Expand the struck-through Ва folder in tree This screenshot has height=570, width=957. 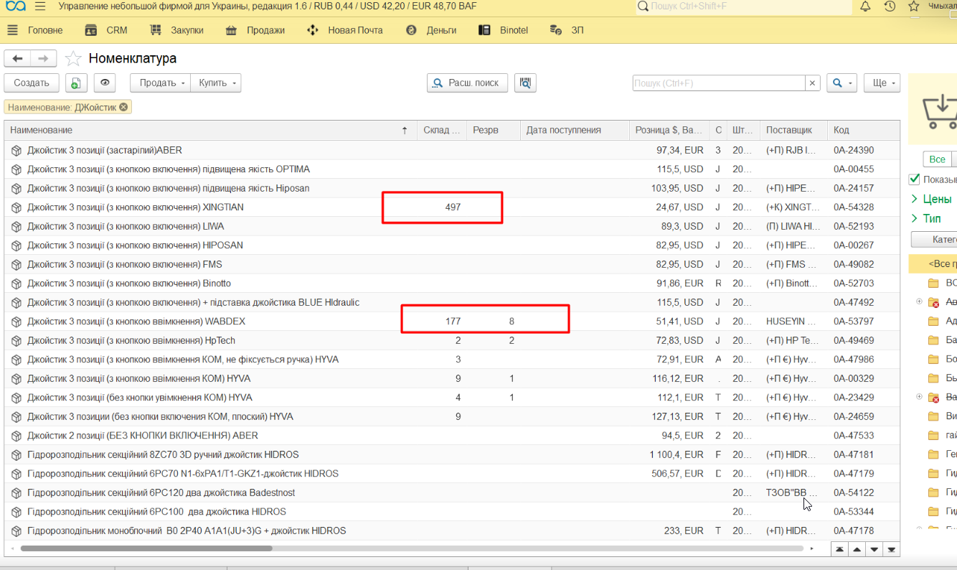click(x=919, y=397)
